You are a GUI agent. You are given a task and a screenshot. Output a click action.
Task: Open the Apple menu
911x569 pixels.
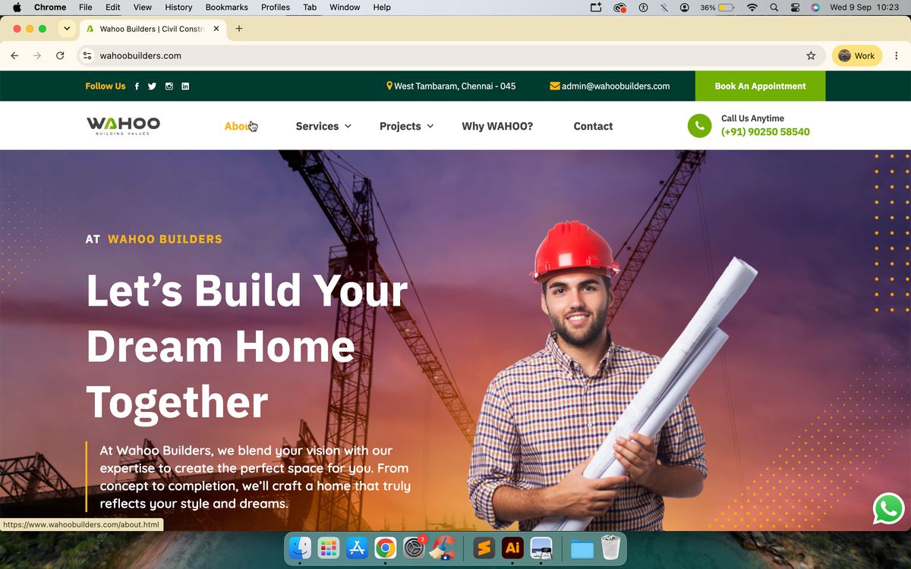pos(17,7)
